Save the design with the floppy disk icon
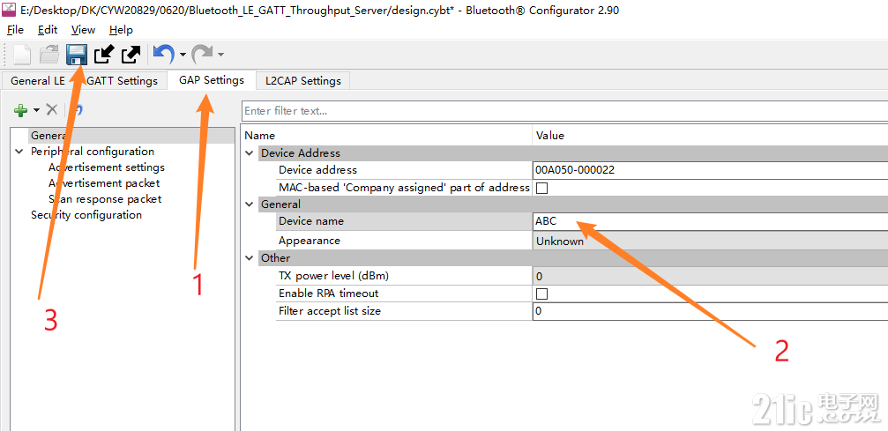Screen dimensions: 888x431 tap(76, 55)
